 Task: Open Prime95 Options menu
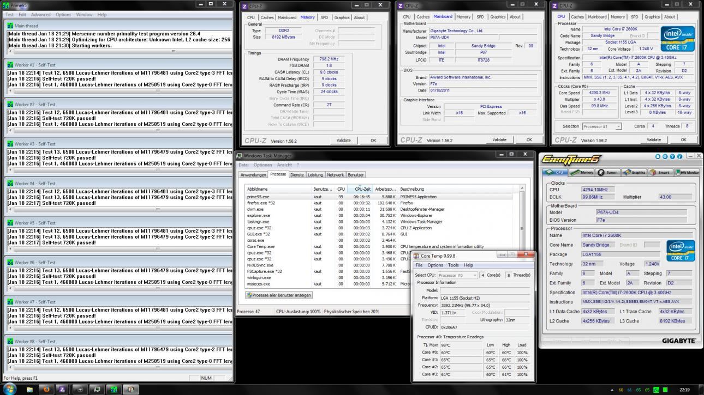pos(63,15)
